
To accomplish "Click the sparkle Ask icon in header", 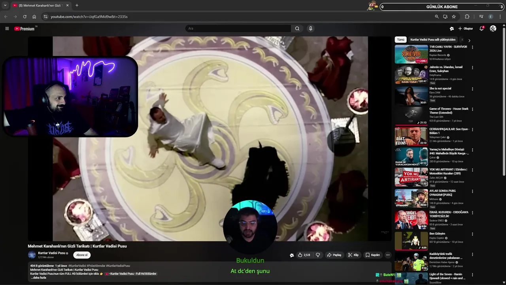I will (452, 28).
